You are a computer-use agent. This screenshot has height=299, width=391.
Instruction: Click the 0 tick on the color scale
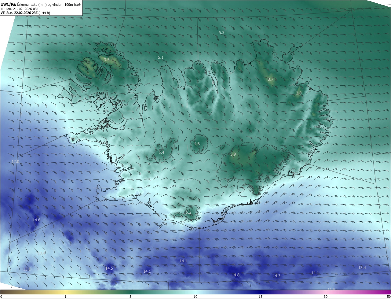1,297
